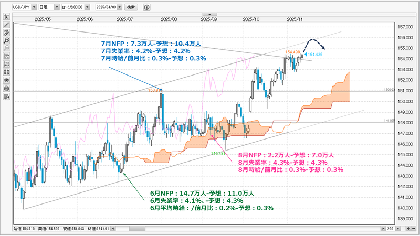Click the shapes and symbols icon
Image resolution: width=420 pixels, height=236 pixels.
coord(6,72)
